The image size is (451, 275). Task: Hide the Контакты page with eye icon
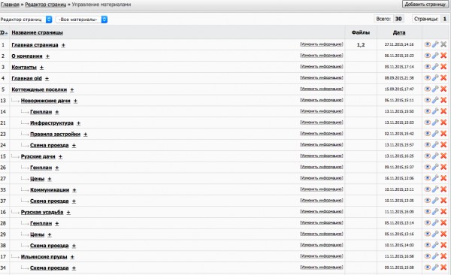click(428, 67)
